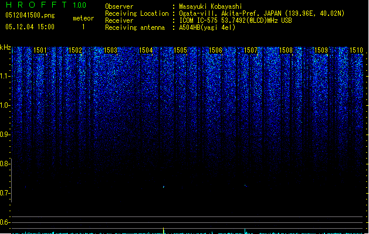The image size is (369, 234).
Task: Click the 1506 time marker
Action: (x=215, y=50)
